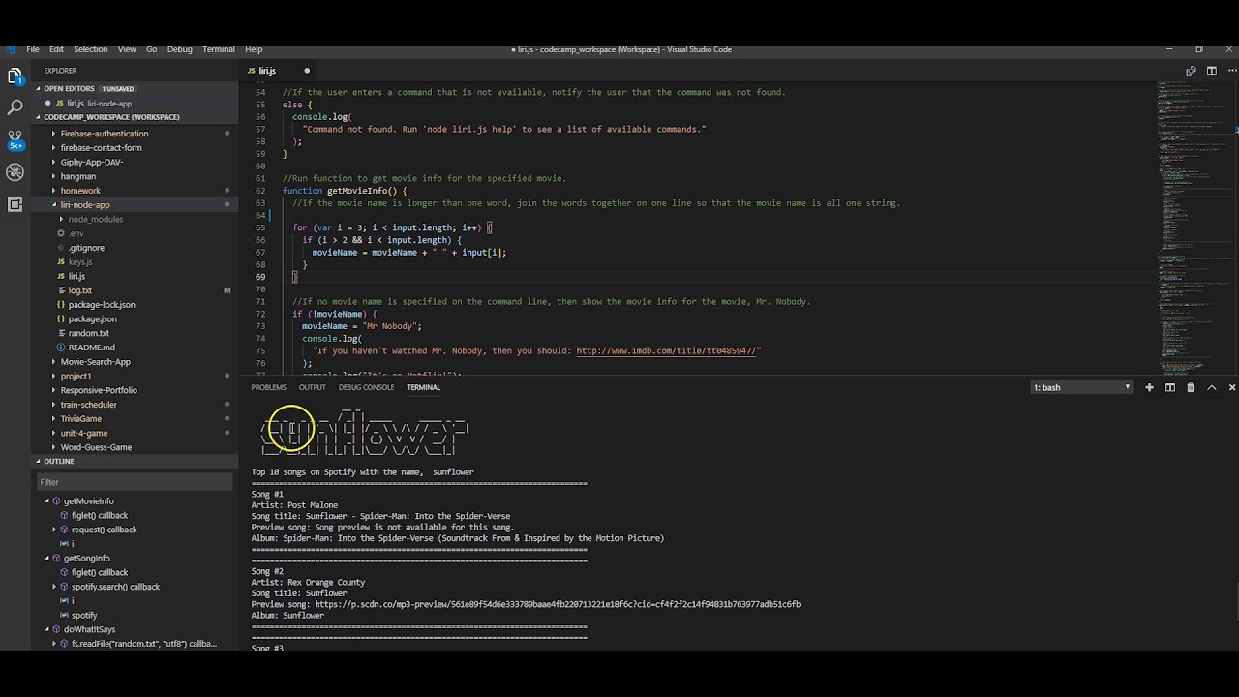Maximize the terminal panel size
1239x697 pixels.
1211,387
